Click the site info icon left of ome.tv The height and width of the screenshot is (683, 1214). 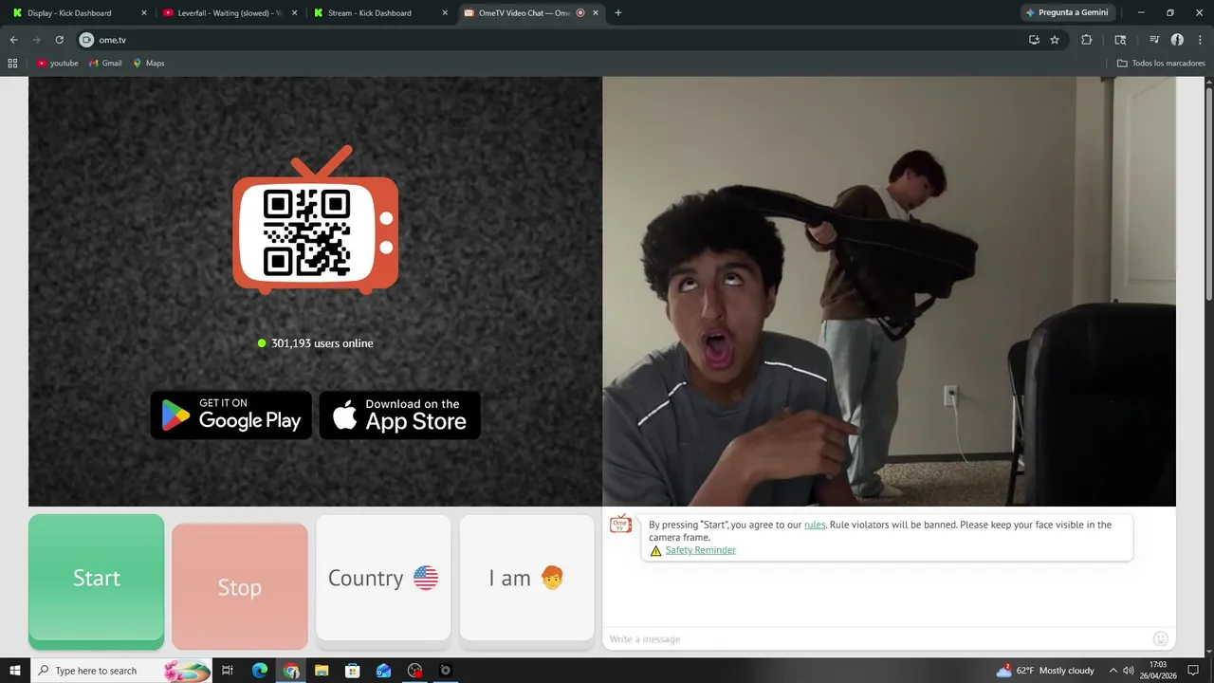pyautogui.click(x=86, y=40)
